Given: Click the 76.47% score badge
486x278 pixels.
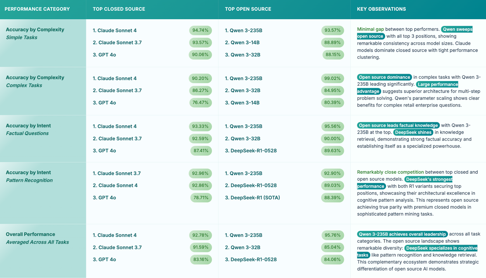Looking at the screenshot, I should tap(200, 103).
